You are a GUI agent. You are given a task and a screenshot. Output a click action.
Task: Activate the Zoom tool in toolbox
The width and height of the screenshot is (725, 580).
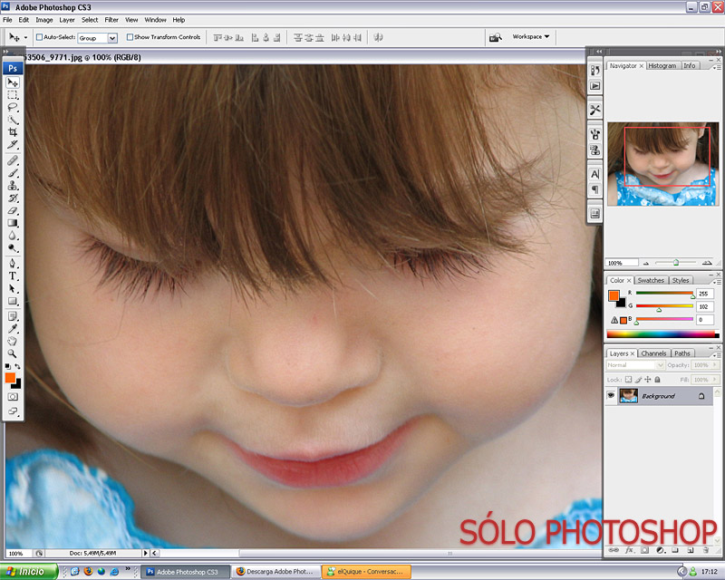13,353
